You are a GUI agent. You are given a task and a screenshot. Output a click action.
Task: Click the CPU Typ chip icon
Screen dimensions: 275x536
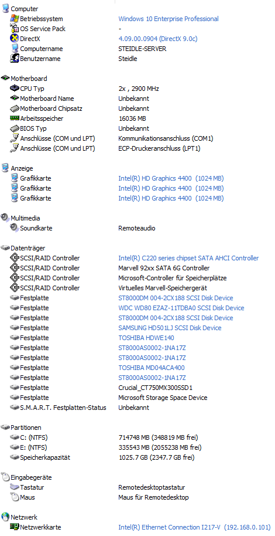coord(15,89)
